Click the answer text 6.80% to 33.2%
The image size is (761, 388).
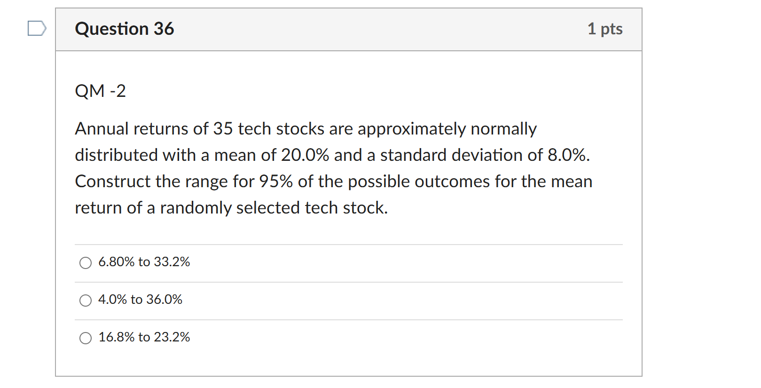pos(144,262)
